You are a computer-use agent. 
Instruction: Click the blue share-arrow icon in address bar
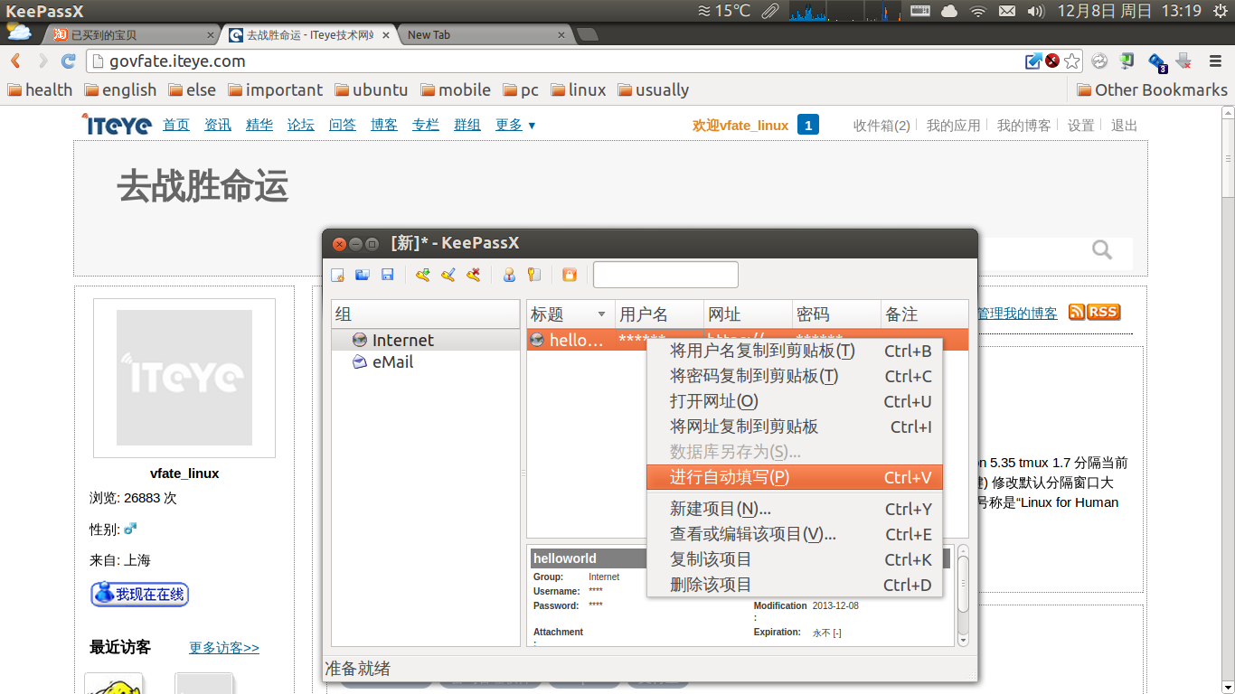point(1033,61)
